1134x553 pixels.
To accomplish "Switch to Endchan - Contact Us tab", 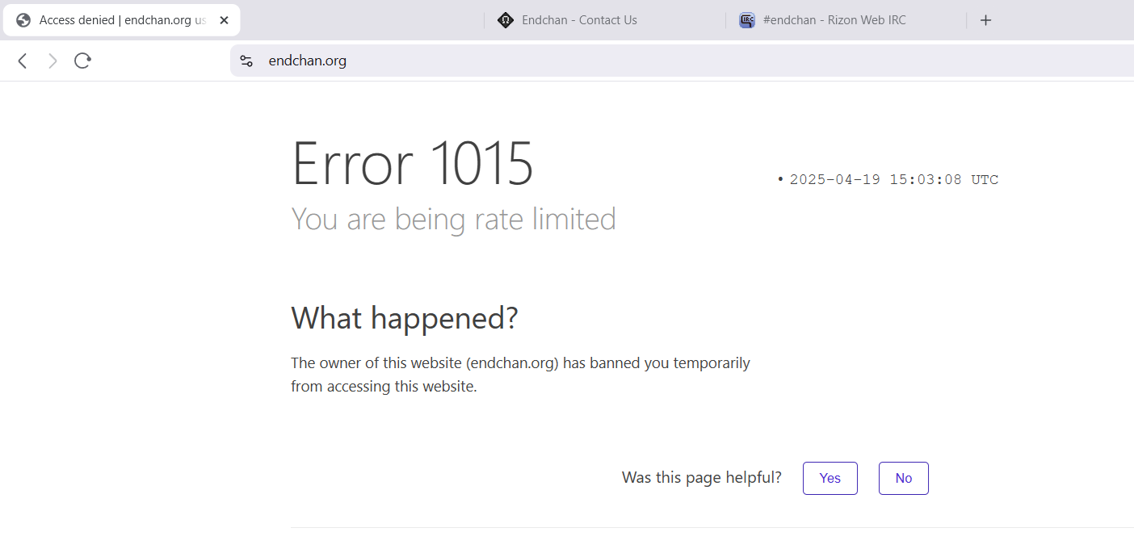I will 579,20.
